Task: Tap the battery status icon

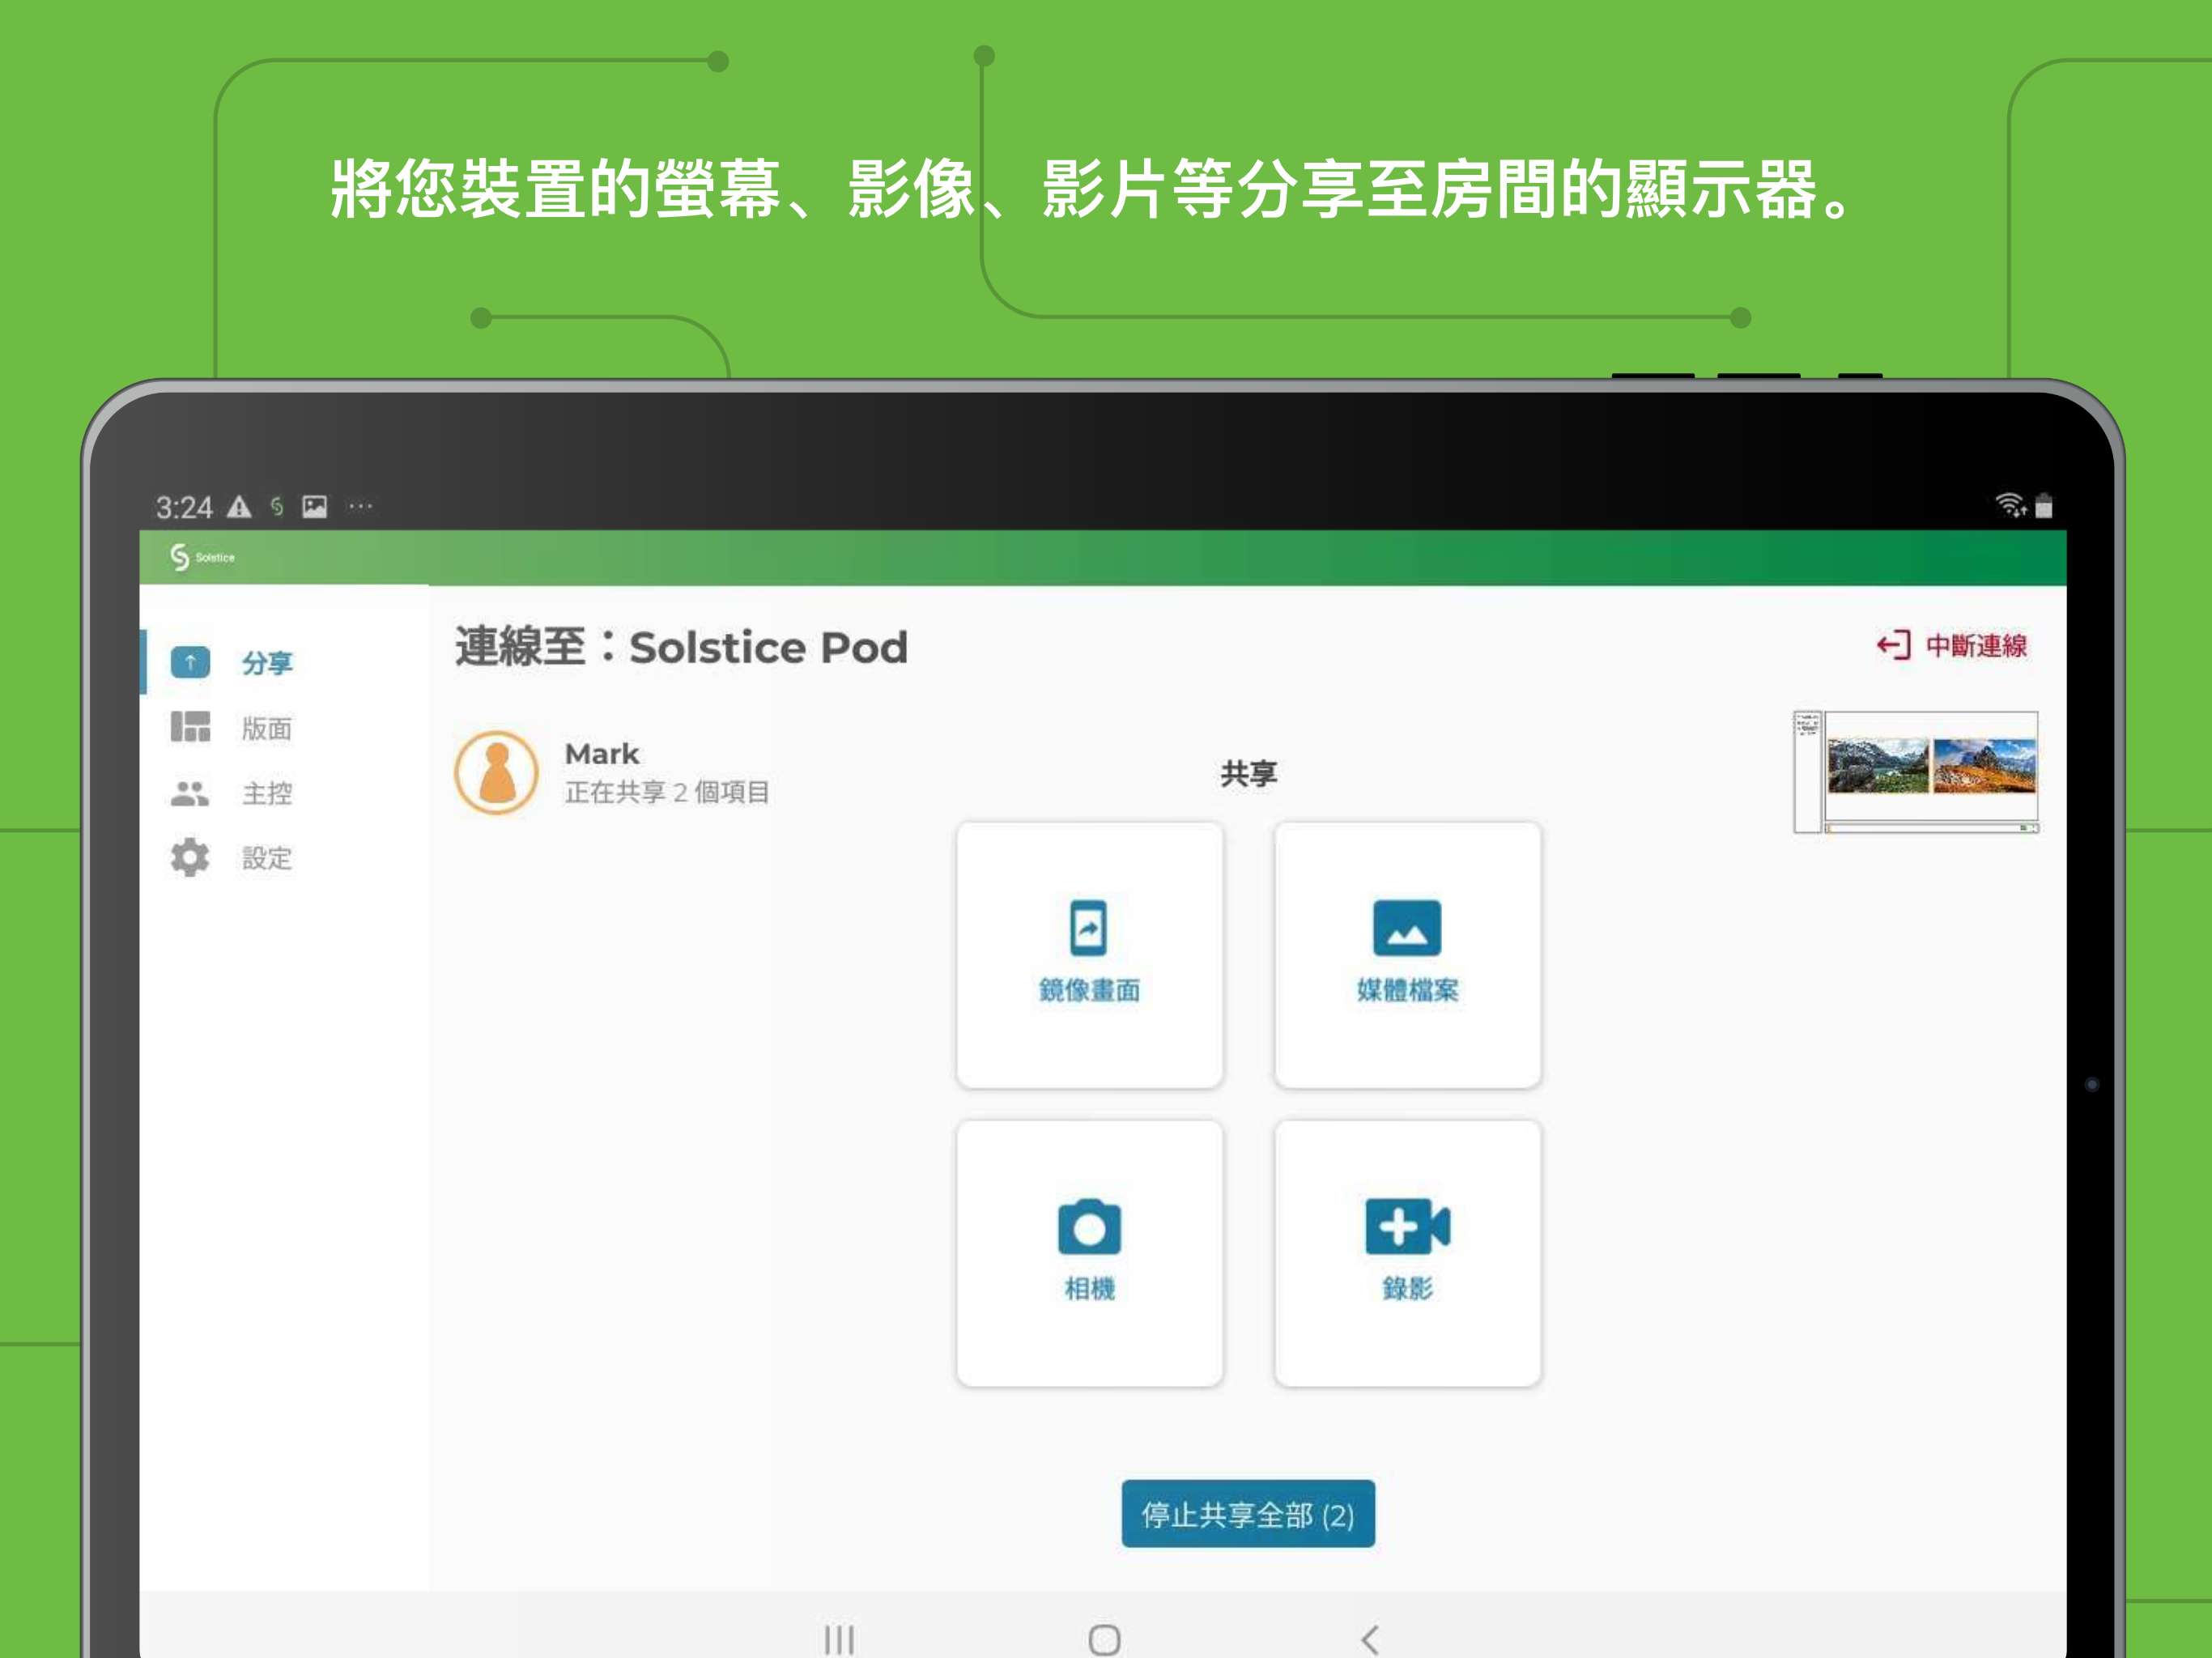Action: [x=2044, y=505]
